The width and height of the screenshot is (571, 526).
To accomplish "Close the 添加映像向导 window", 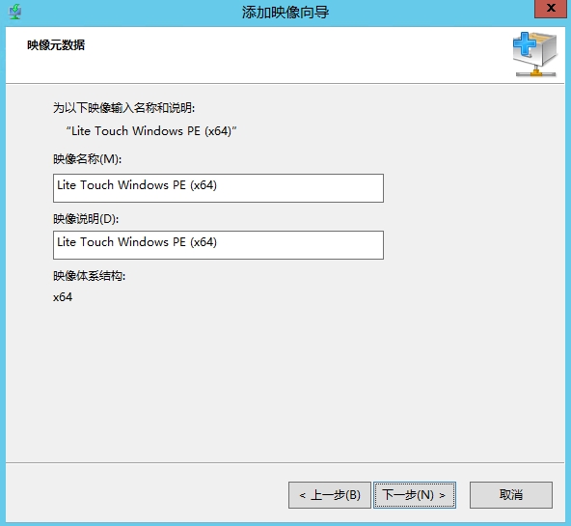I will click(x=550, y=9).
